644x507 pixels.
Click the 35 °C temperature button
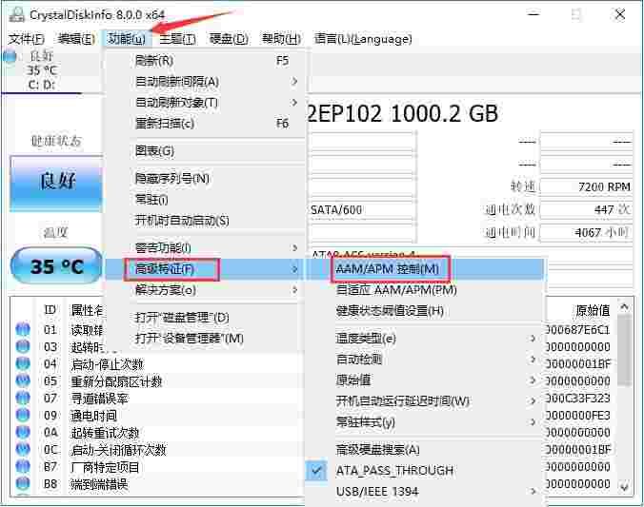pos(56,266)
